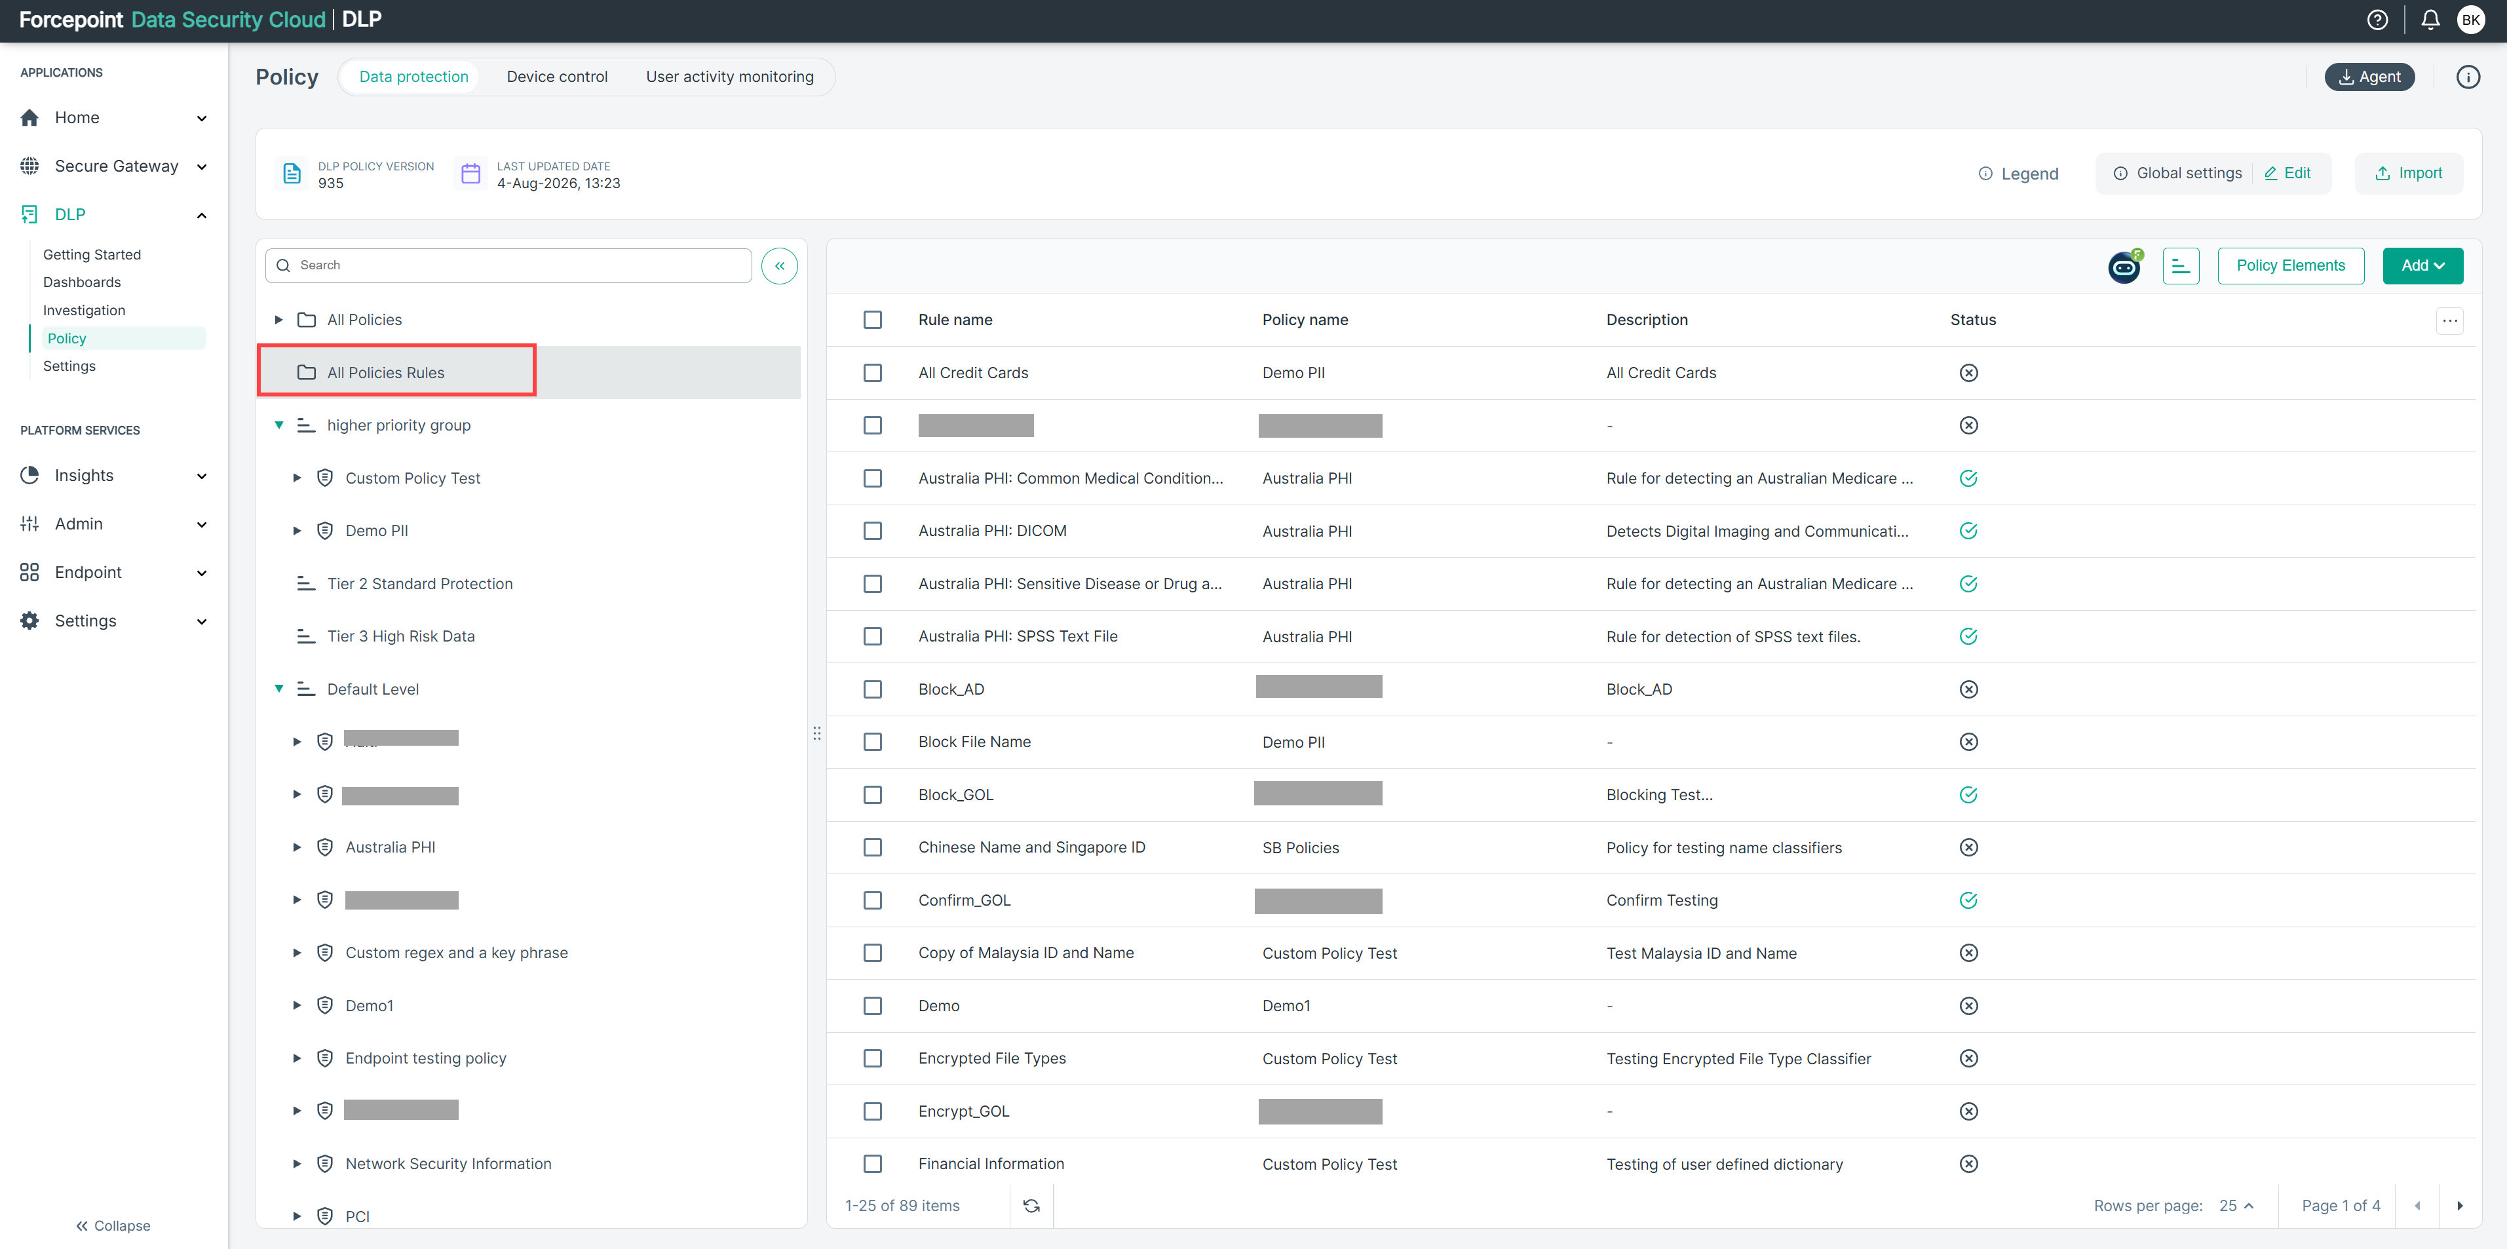Click the Policy Elements button
2507x1249 pixels.
(2290, 266)
